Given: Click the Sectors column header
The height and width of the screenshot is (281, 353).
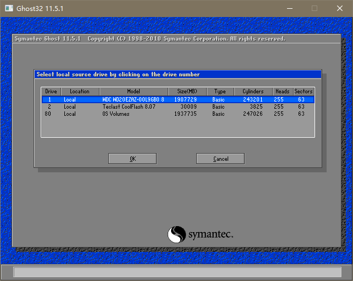Looking at the screenshot, I should point(303,92).
